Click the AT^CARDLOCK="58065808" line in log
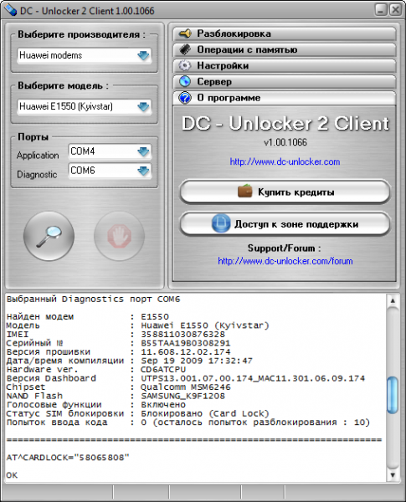Image resolution: width=406 pixels, height=502 pixels. coord(68,458)
